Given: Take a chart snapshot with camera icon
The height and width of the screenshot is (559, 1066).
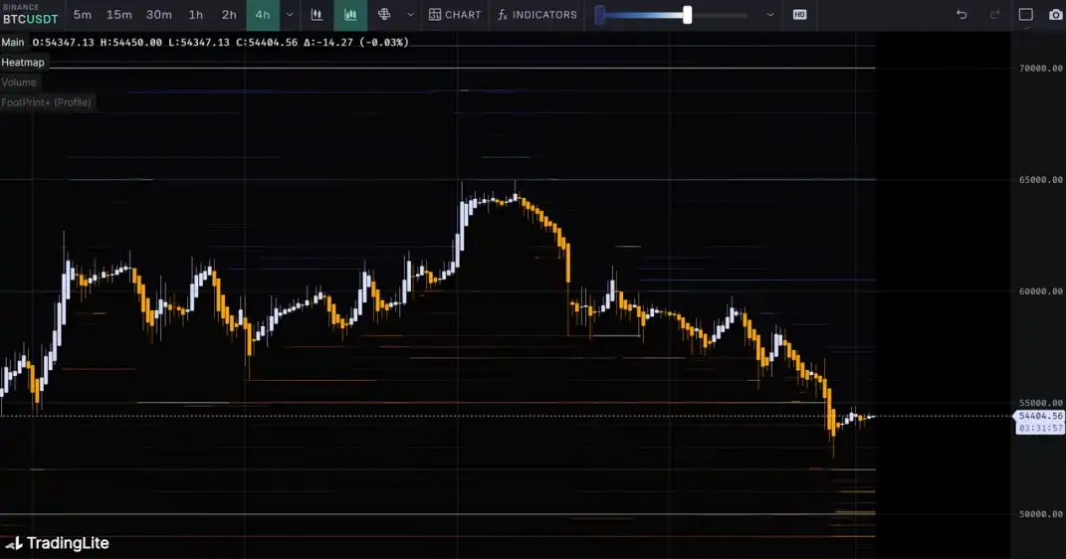Looking at the screenshot, I should click(1055, 15).
